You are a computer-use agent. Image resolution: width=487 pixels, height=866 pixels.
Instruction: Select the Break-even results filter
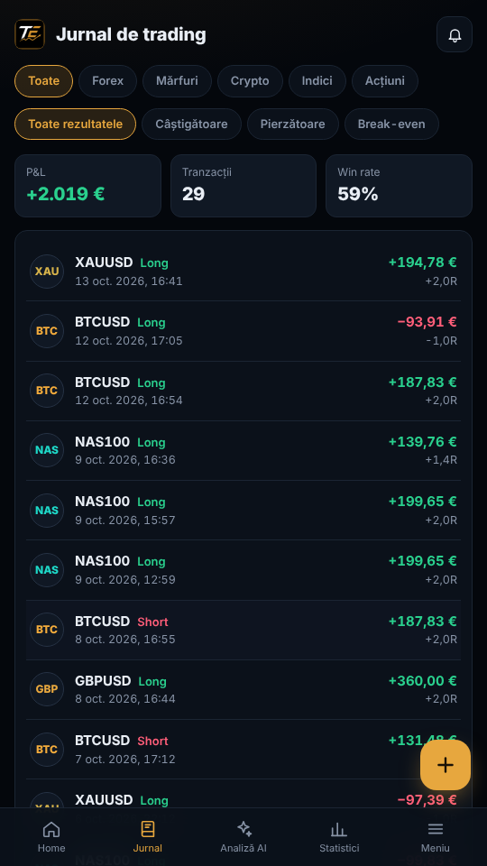point(391,124)
